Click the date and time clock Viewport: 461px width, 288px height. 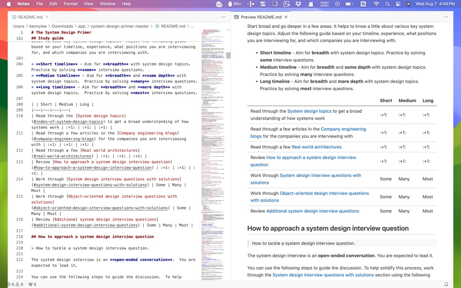pyautogui.click(x=435, y=4)
